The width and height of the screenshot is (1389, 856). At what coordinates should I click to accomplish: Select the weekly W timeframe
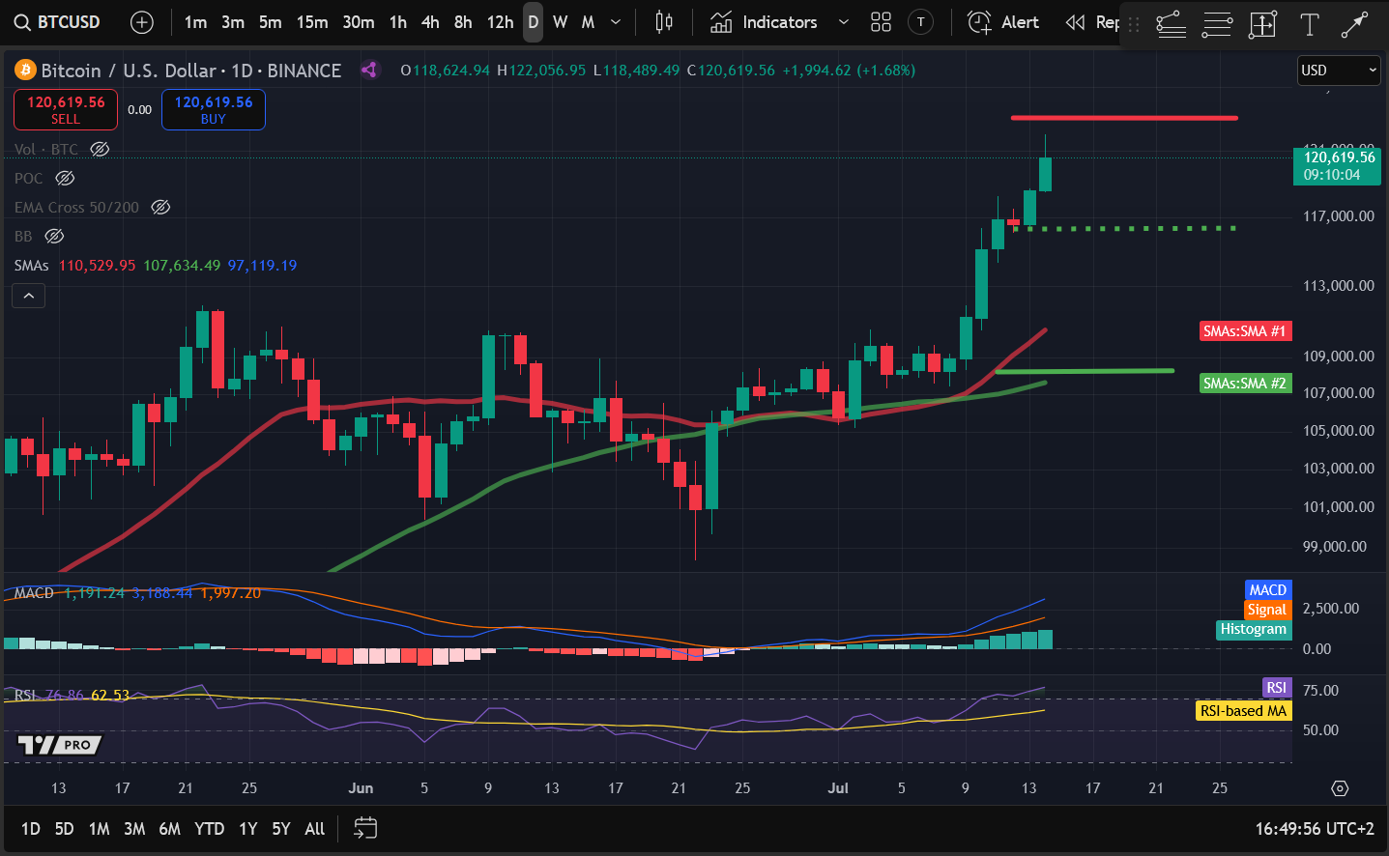coord(561,22)
